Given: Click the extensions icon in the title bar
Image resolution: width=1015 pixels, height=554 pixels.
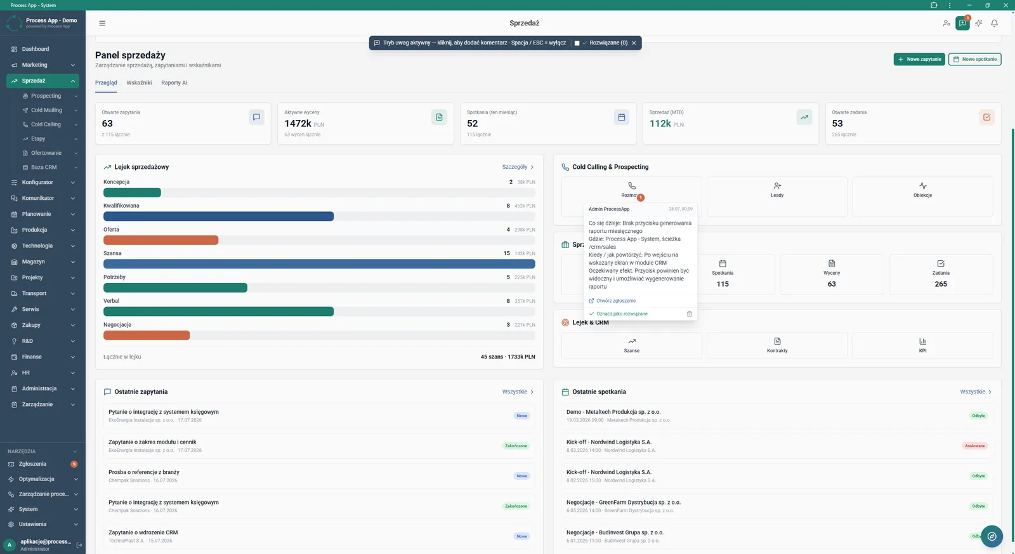Looking at the screenshot, I should (934, 5).
